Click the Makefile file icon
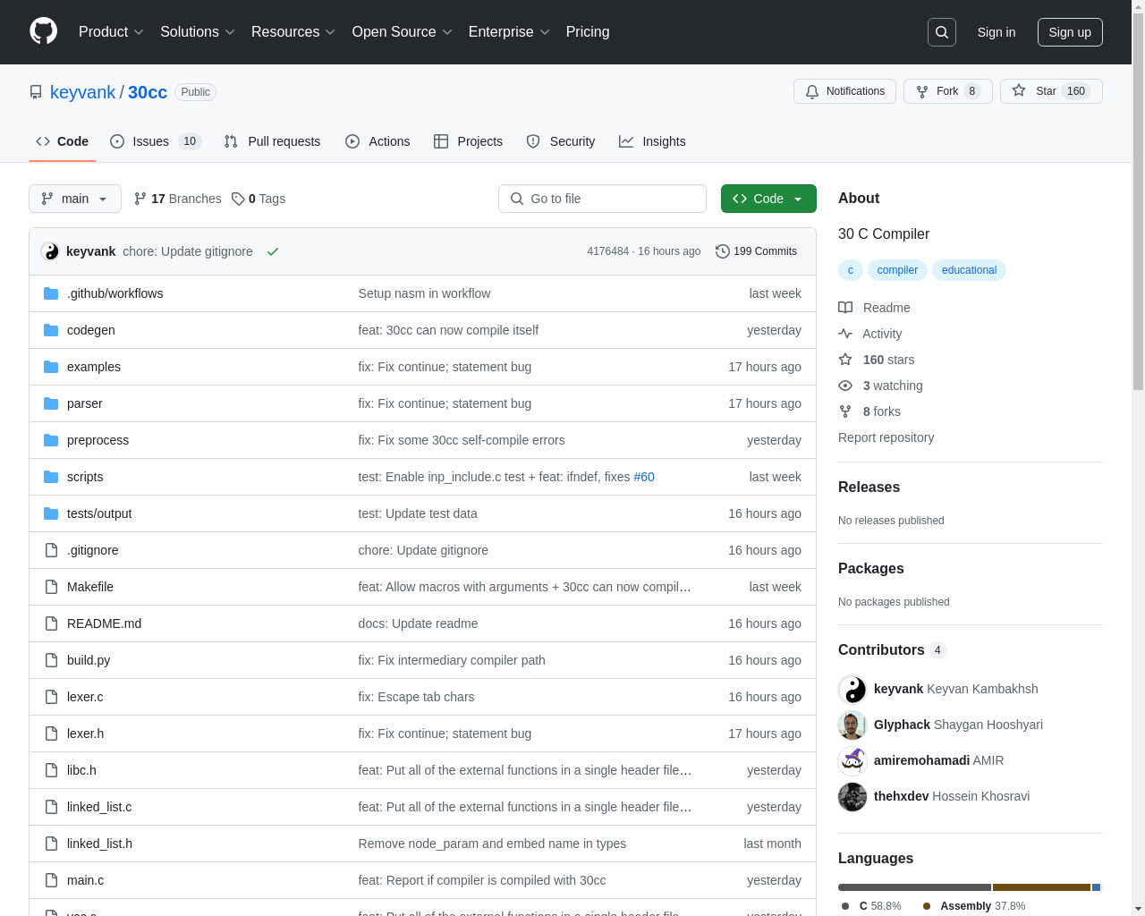Image resolution: width=1145 pixels, height=916 pixels. [x=51, y=587]
